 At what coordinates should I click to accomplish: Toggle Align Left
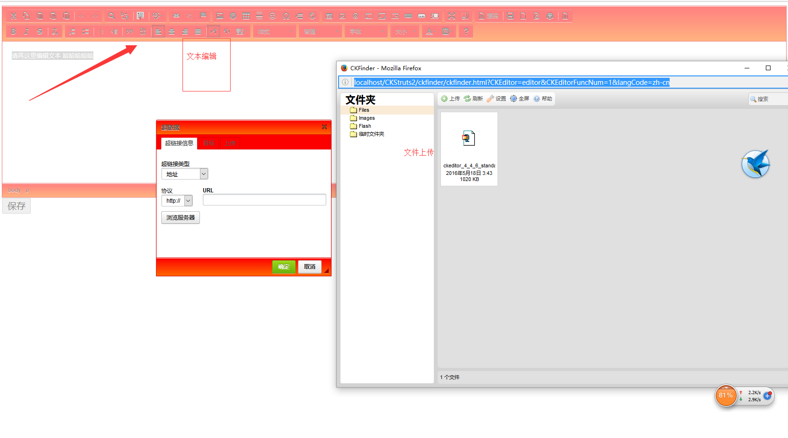click(x=158, y=32)
